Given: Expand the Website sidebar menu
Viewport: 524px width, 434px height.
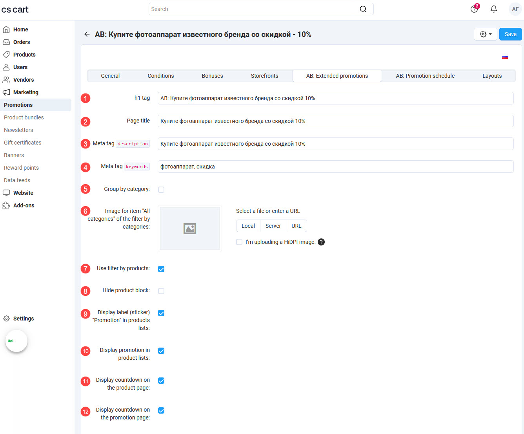Looking at the screenshot, I should click(x=23, y=193).
